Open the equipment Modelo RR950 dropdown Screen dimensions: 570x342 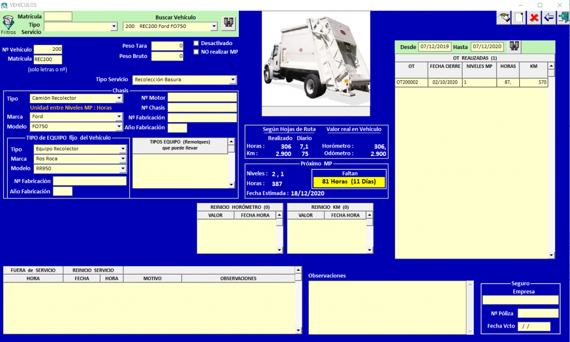[122, 169]
